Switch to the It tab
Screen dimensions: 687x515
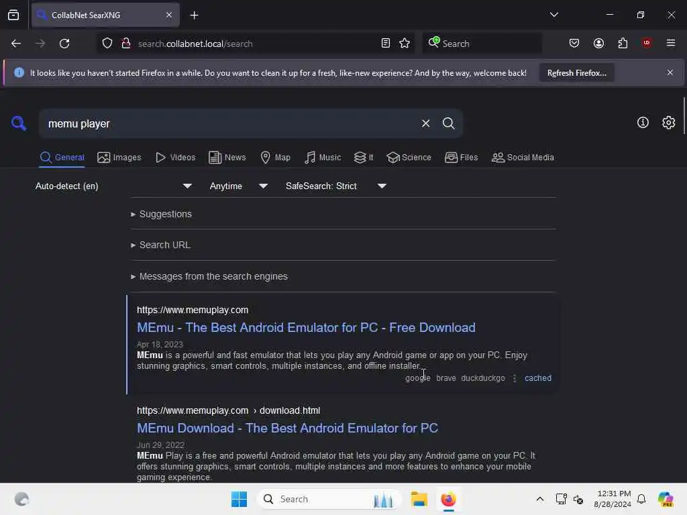(x=364, y=158)
